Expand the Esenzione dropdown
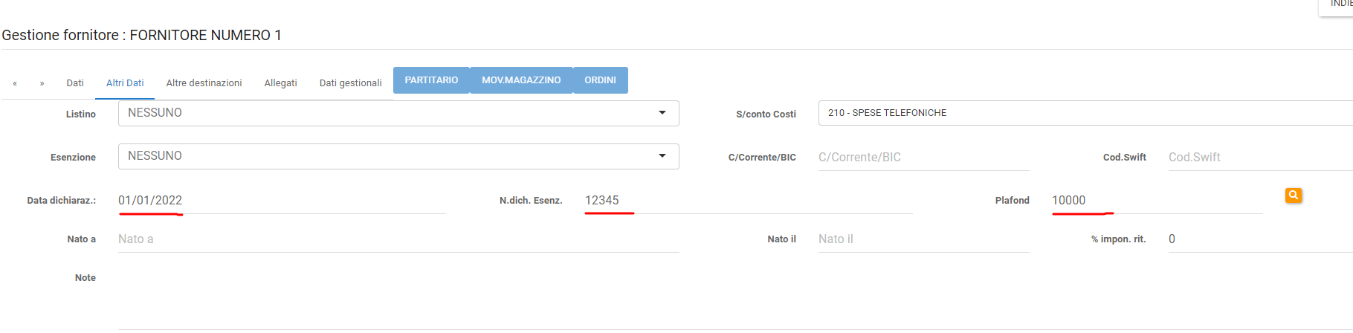 coord(398,156)
